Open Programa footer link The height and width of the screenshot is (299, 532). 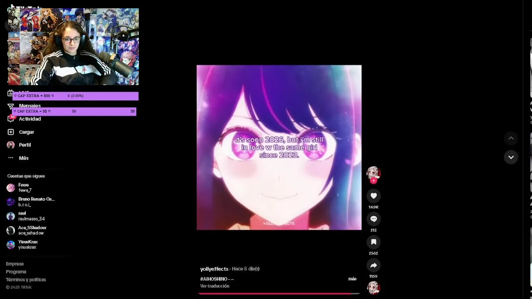tap(16, 272)
